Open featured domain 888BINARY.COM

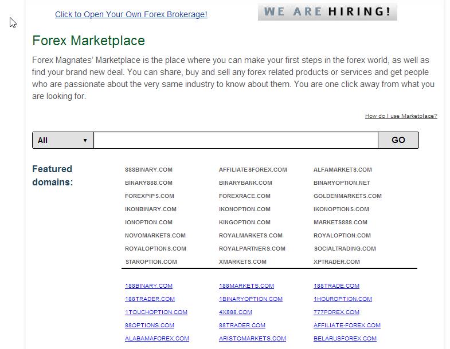coord(148,170)
